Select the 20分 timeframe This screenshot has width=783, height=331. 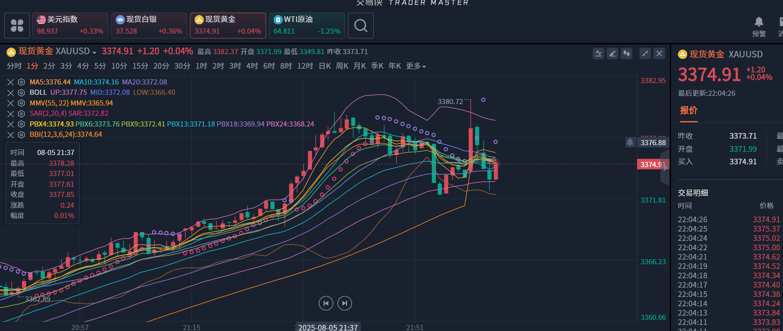point(161,66)
